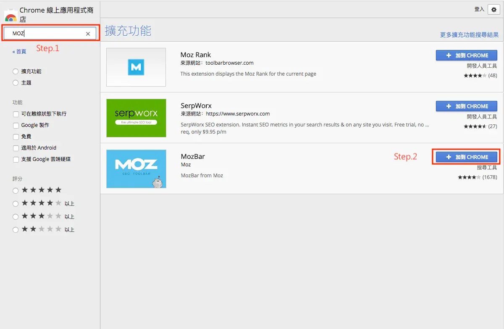Check 支援 Google 雲端硬碟 checkbox

pos(16,159)
